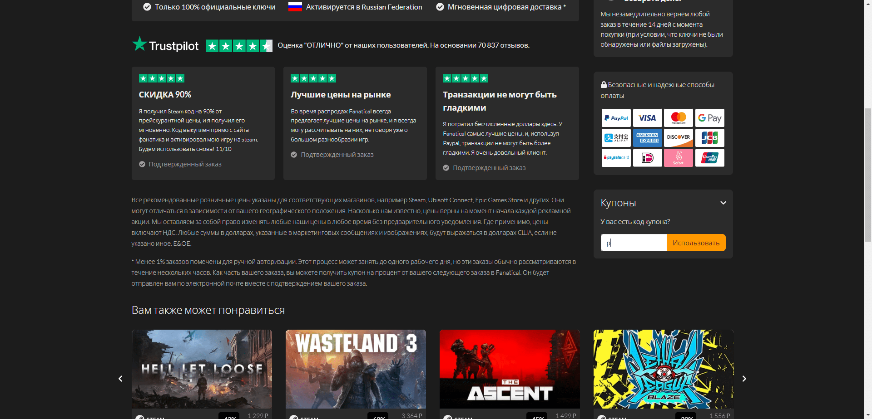This screenshot has height=419, width=872.
Task: Click the Купоны heading text
Action: point(618,203)
